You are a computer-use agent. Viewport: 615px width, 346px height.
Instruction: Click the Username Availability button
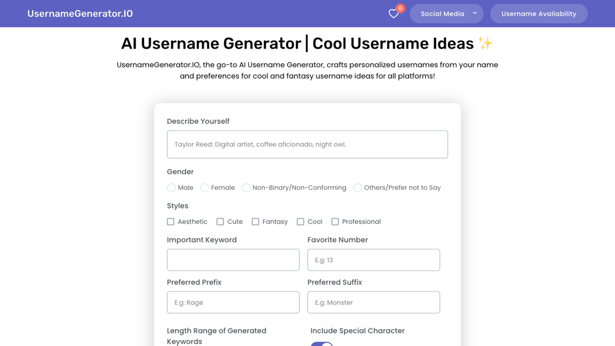(x=539, y=13)
